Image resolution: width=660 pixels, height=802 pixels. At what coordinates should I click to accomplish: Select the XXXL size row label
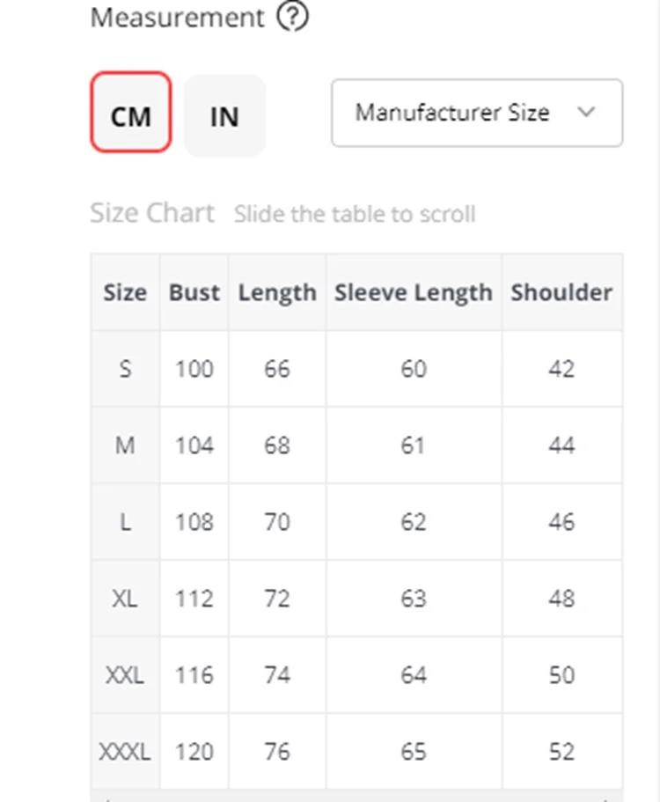coord(125,752)
